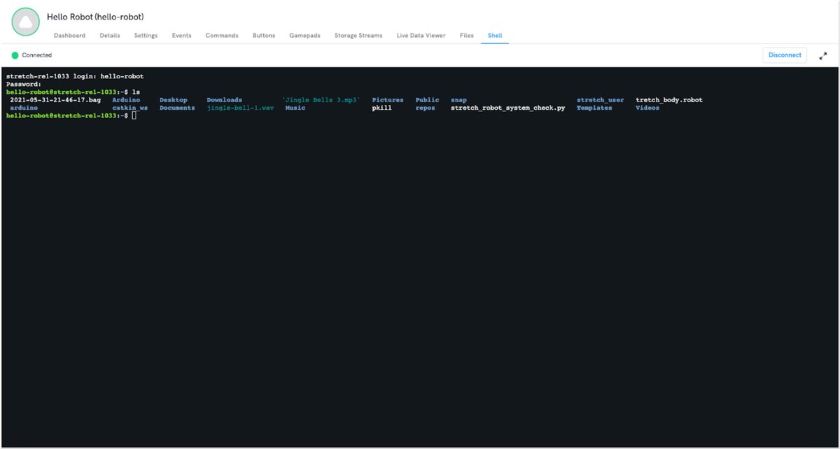This screenshot has width=840, height=449.
Task: Go to the Storage Streams tab
Action: point(358,36)
